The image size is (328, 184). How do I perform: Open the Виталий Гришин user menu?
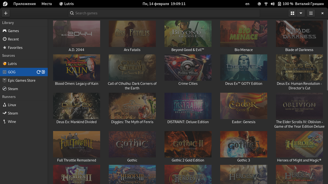point(310,4)
